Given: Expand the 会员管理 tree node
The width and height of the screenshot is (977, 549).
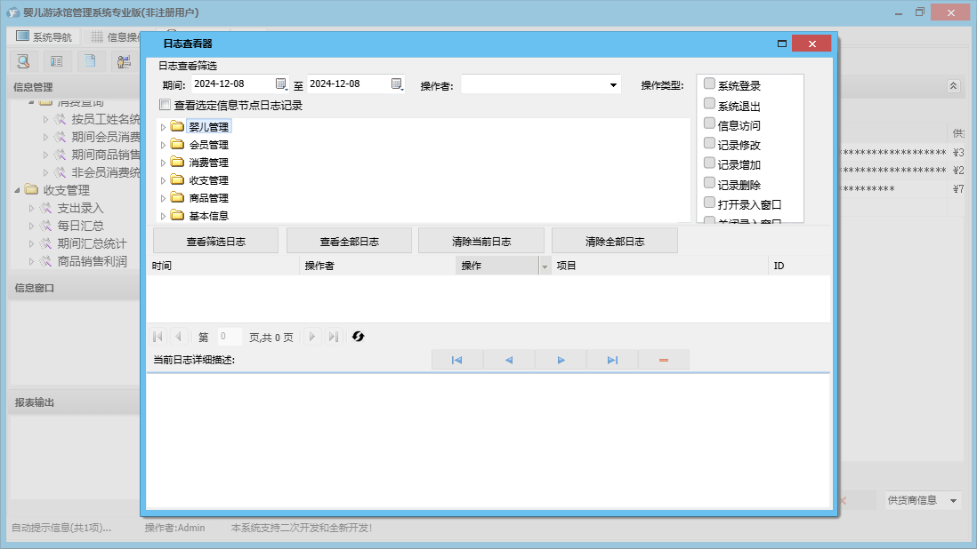Looking at the screenshot, I should click(163, 145).
